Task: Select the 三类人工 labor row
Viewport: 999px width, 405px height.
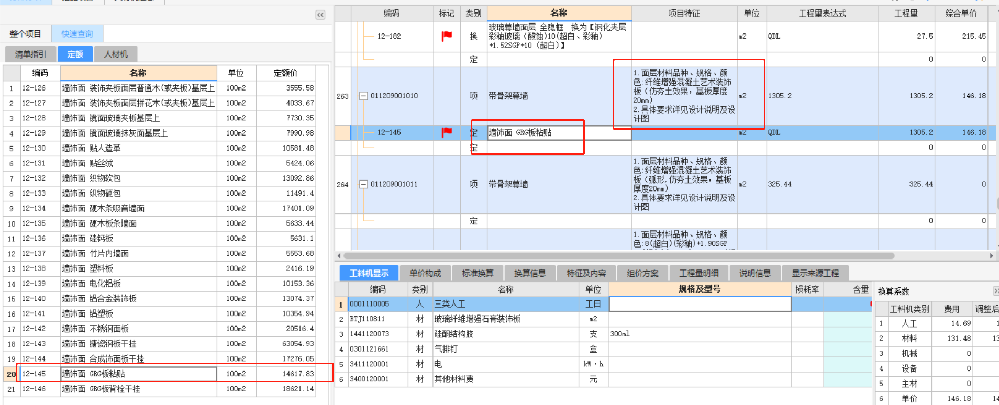Action: [x=602, y=304]
